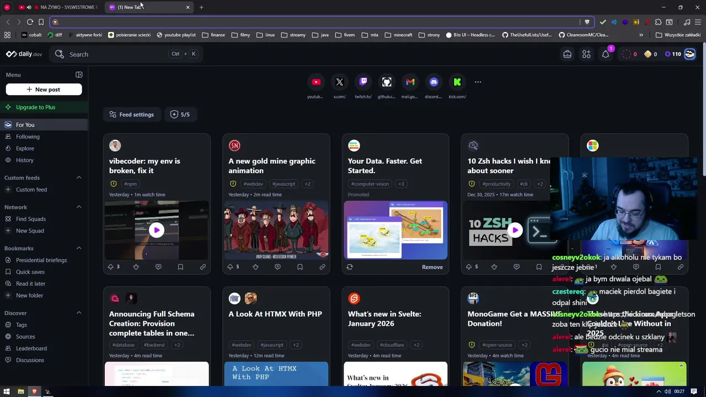Click Upgrade to Plus
The width and height of the screenshot is (706, 397).
tap(44, 107)
